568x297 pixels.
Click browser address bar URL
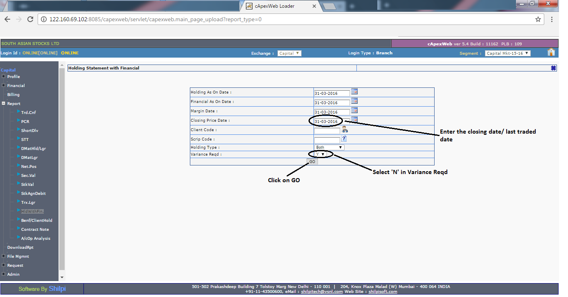pyautogui.click(x=156, y=19)
